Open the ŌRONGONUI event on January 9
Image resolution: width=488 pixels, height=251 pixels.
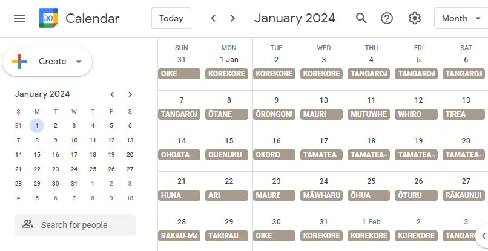click(x=276, y=114)
